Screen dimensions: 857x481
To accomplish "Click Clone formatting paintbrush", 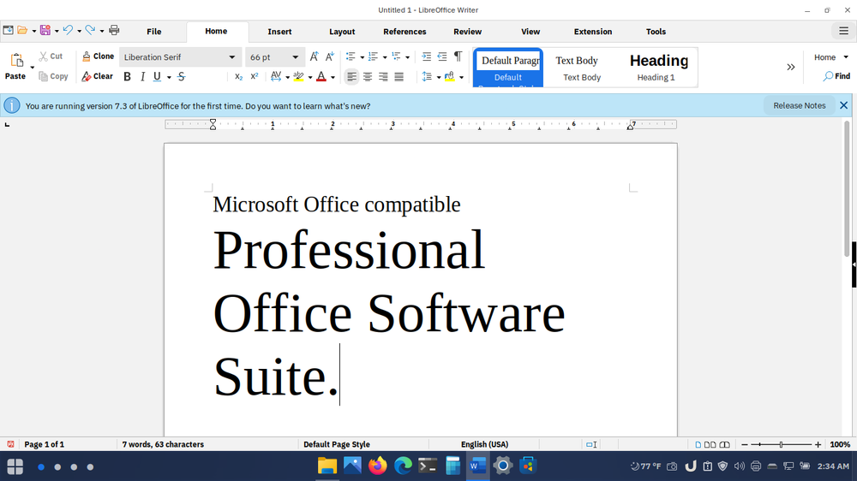I will click(98, 56).
